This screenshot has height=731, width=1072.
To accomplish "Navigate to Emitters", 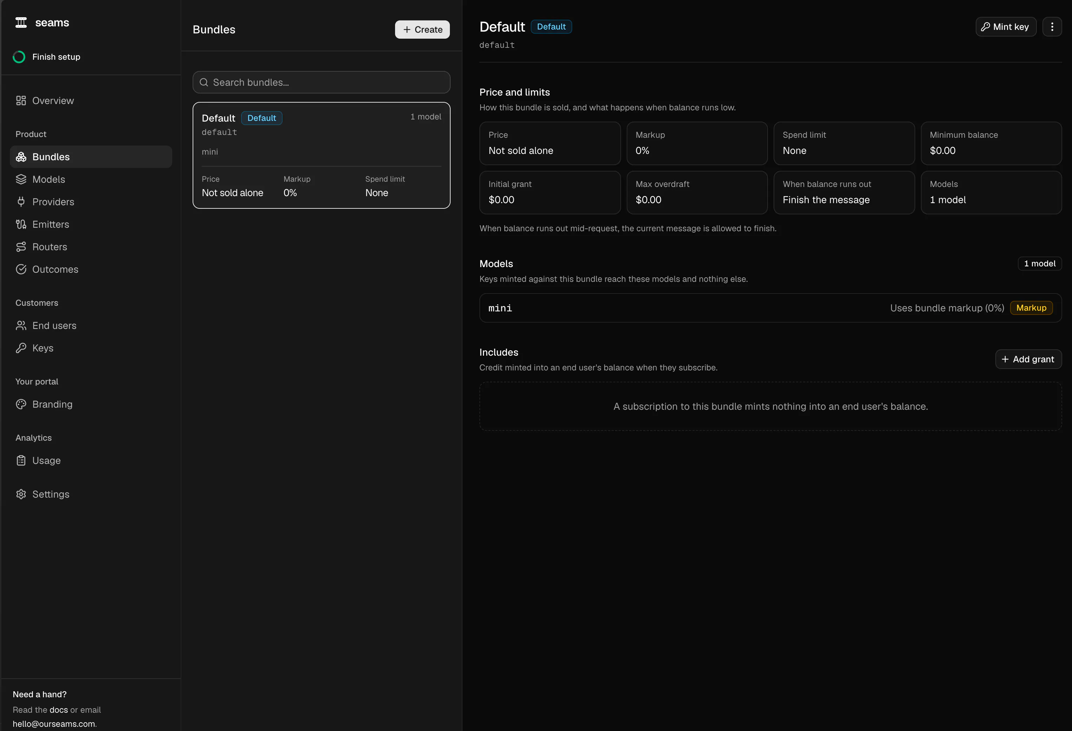I will 91,224.
